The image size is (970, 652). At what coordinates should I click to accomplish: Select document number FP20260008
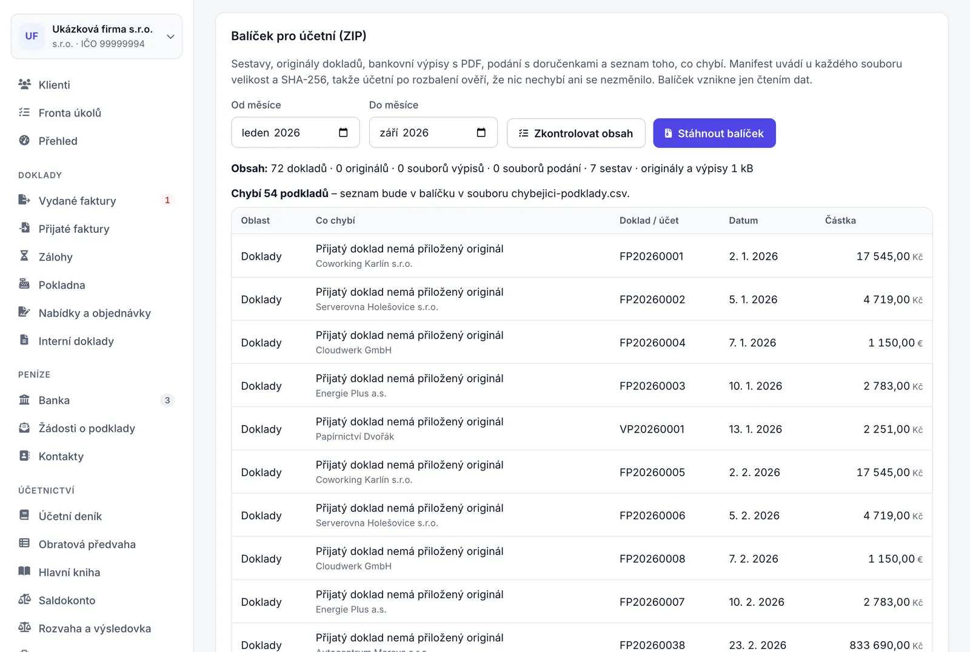point(652,559)
